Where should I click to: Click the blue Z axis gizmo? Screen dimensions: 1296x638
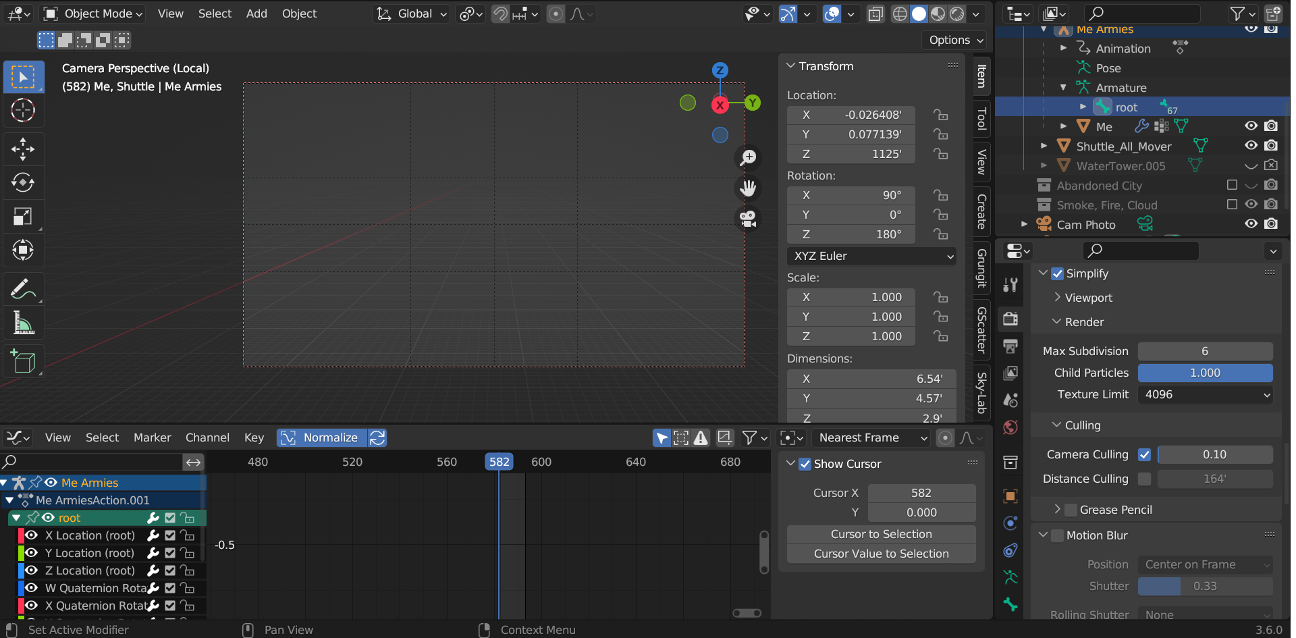pos(720,70)
